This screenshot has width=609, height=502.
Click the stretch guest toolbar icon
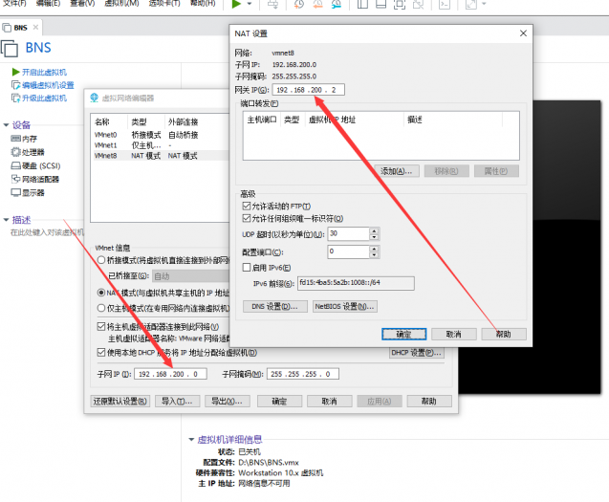point(471,4)
